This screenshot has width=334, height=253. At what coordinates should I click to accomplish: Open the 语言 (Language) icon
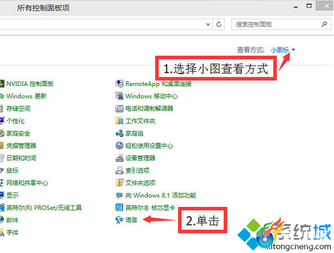(119, 220)
